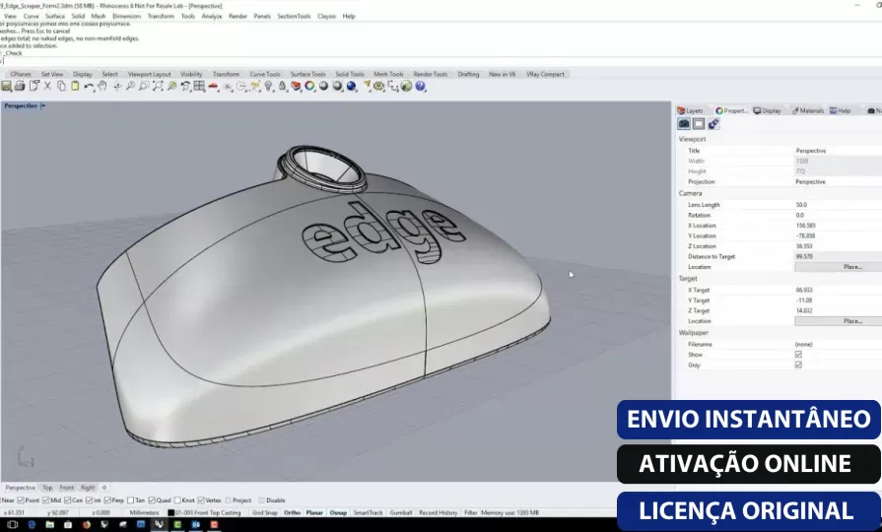Image resolution: width=882 pixels, height=532 pixels.
Task: Click the Cut scissors icon
Action: click(47, 86)
